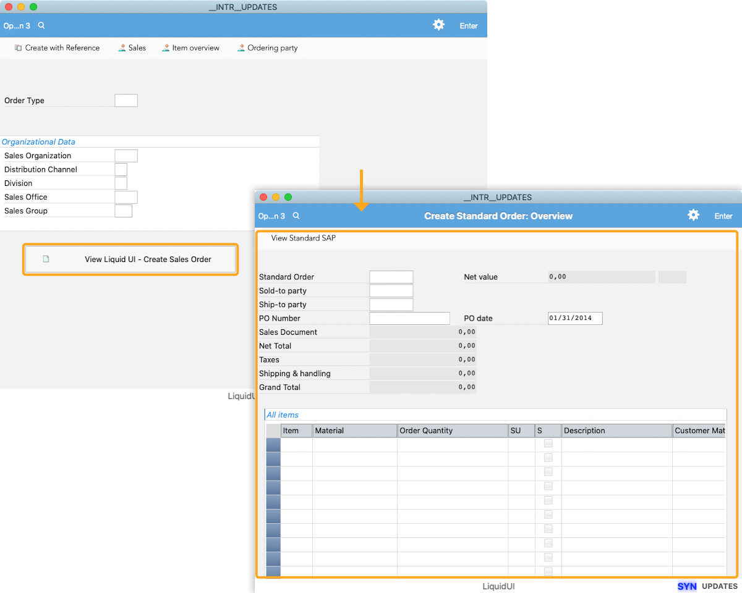Viewport: 742px width, 593px height.
Task: Click Create with Reference toolbar item
Action: tap(57, 48)
